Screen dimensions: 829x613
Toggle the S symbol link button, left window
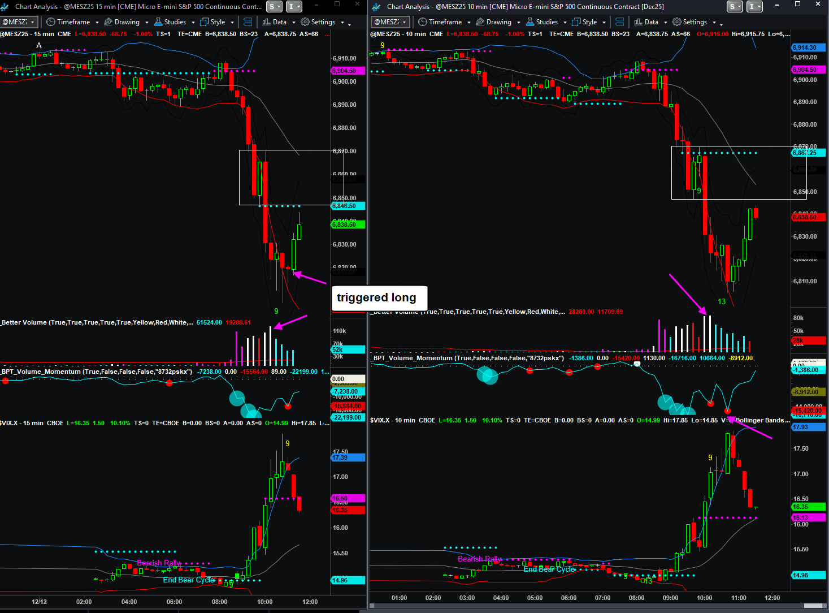coord(275,6)
